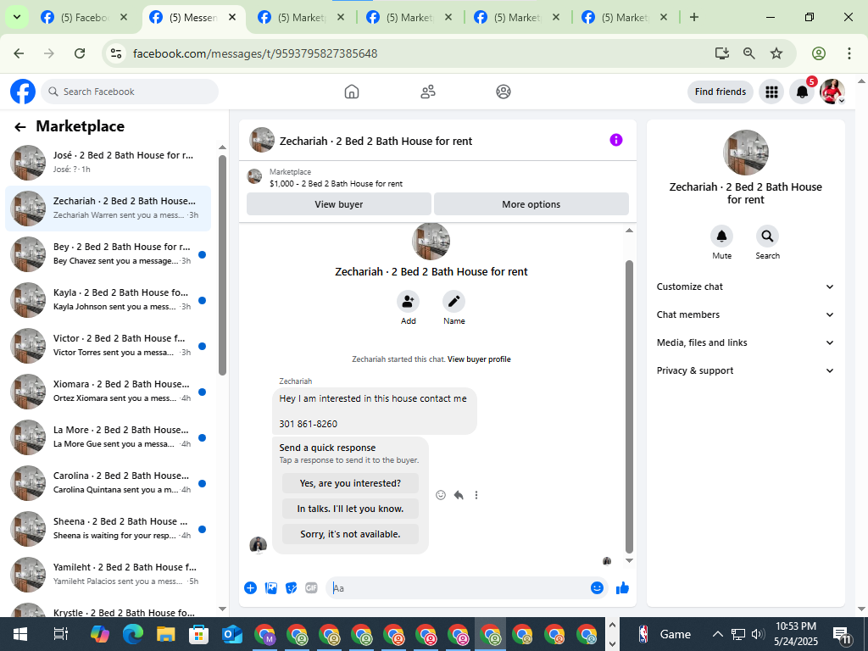Add people to the chat
Screen dimensions: 868x651
pyautogui.click(x=408, y=302)
